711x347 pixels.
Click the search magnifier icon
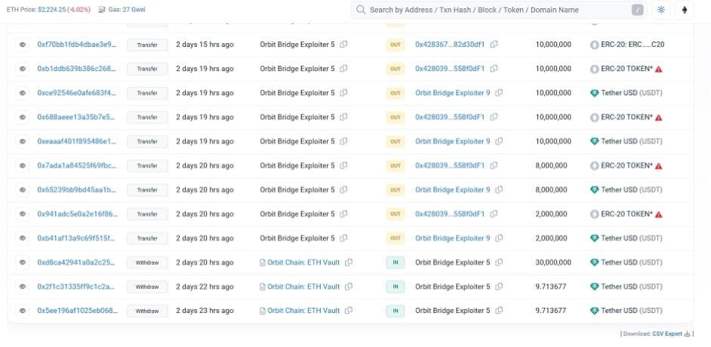[x=361, y=10]
